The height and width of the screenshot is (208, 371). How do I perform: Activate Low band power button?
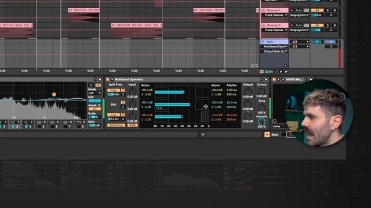(123, 115)
